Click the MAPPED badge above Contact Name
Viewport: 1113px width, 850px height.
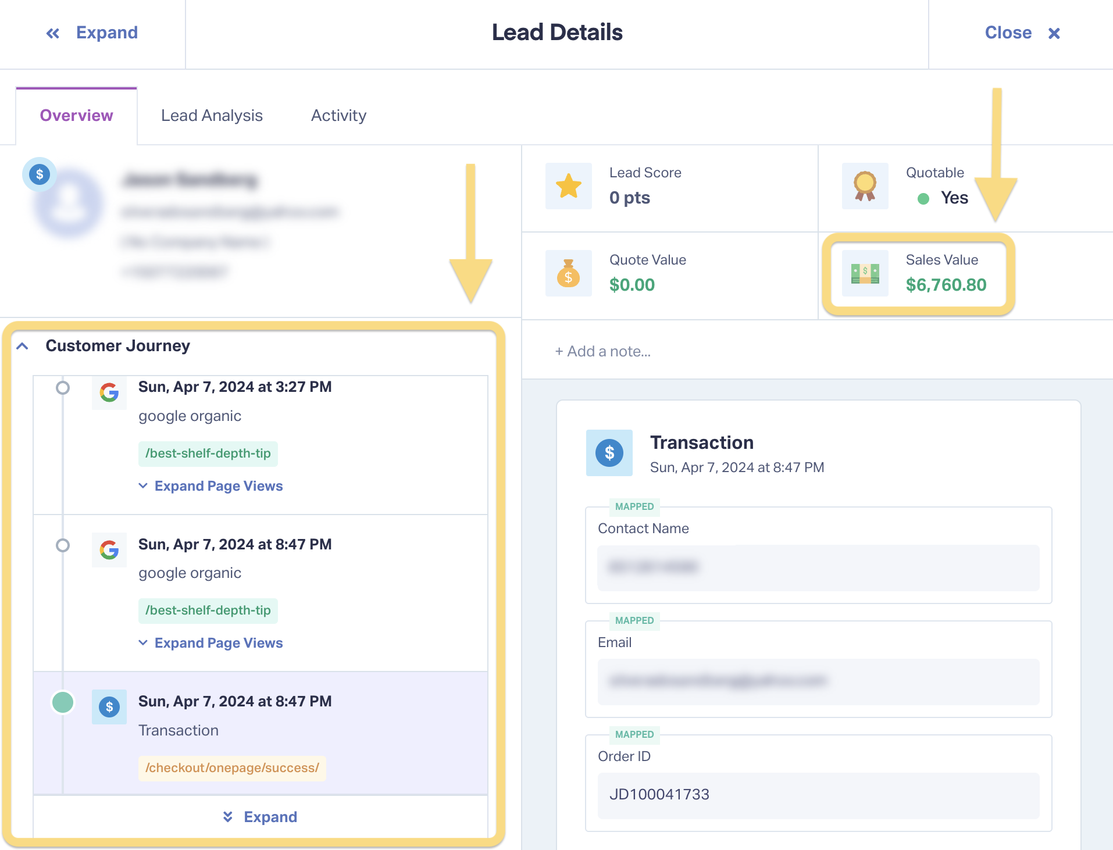(x=634, y=506)
